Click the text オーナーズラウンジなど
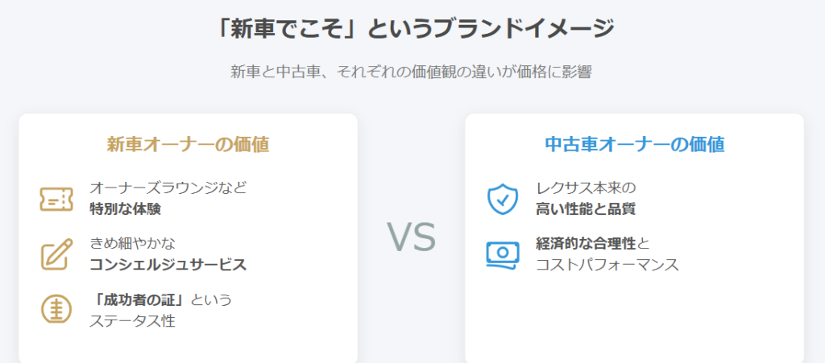The image size is (825, 363). point(168,188)
